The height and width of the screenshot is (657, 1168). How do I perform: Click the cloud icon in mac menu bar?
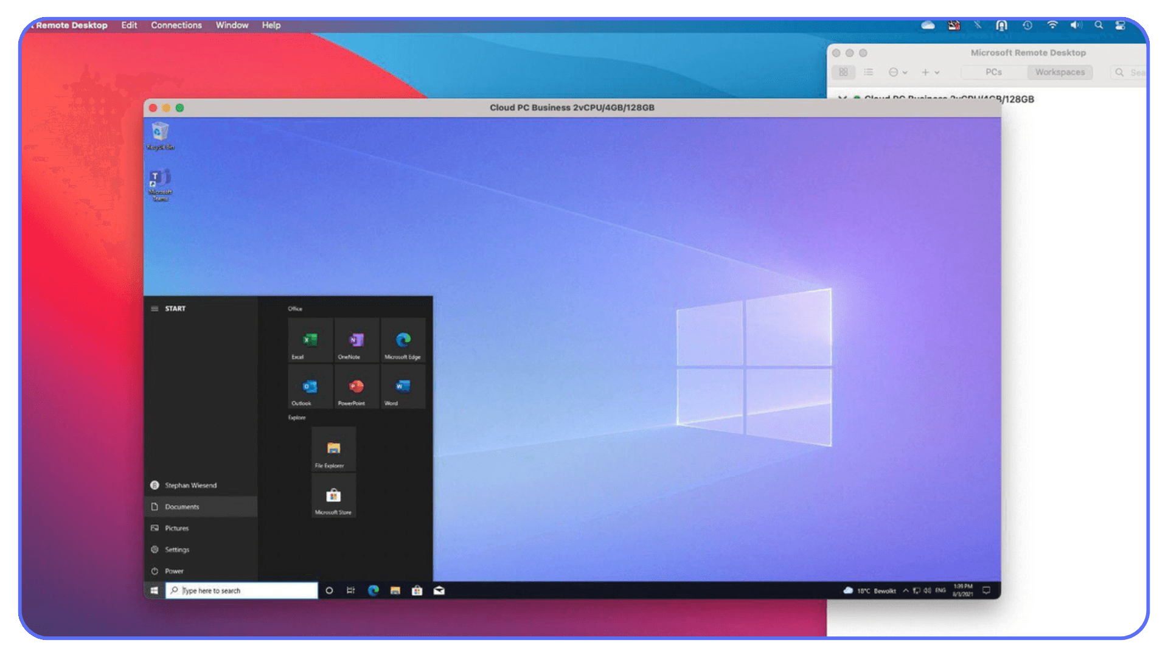(x=928, y=26)
